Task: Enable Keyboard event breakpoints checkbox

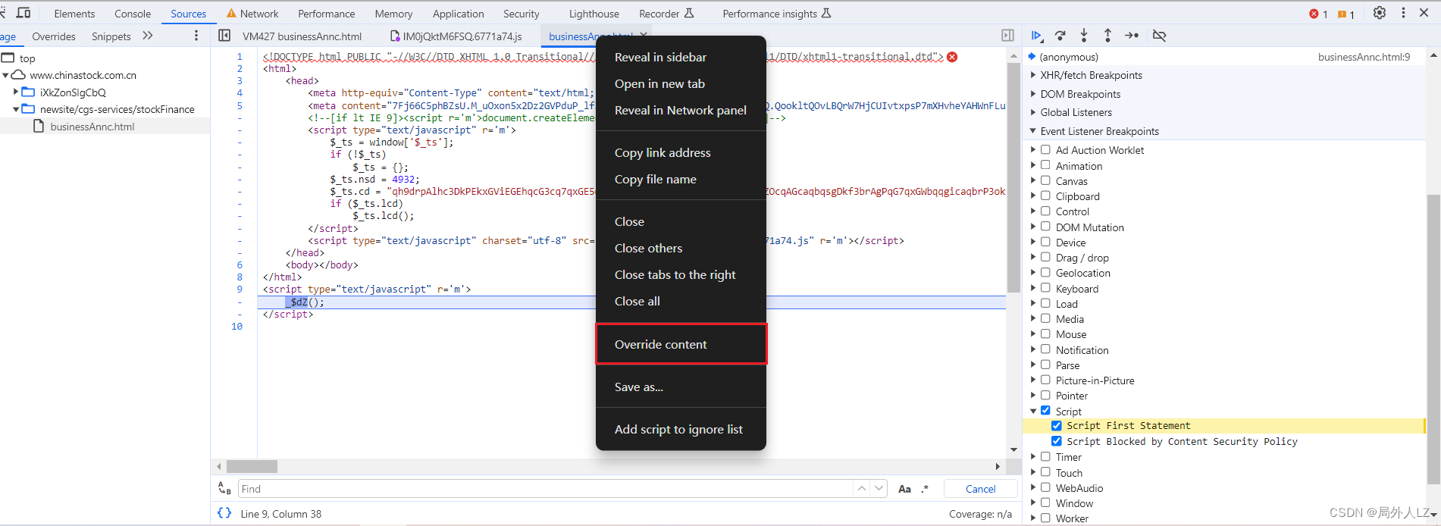Action: point(1045,288)
